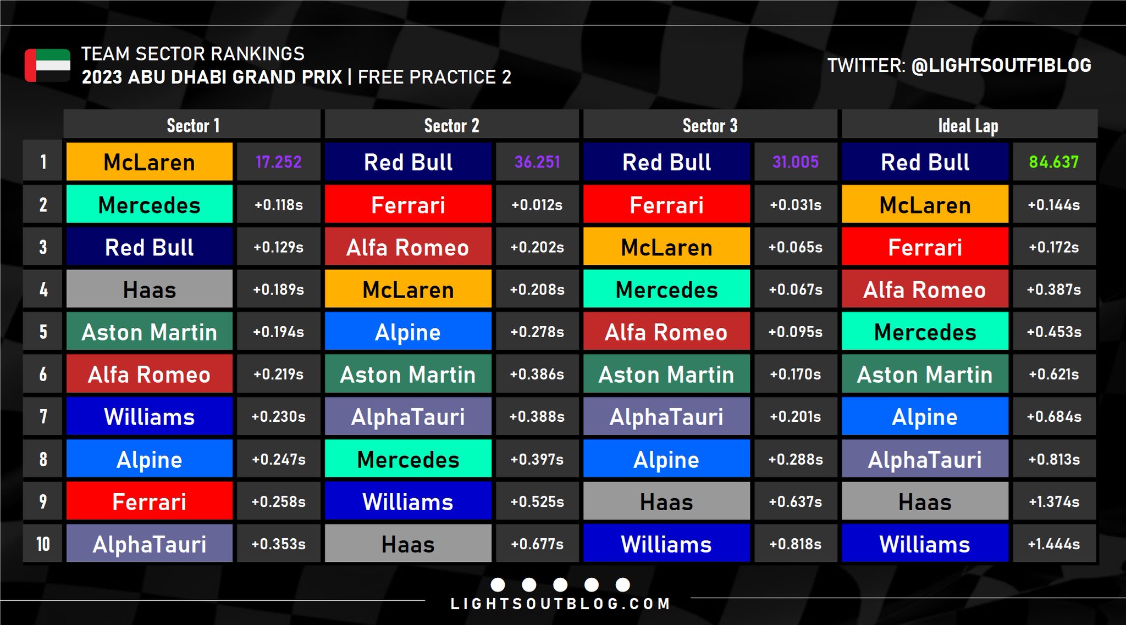Click the orange McLaren cell in Sector 1
1126x625 pixels.
(x=150, y=162)
